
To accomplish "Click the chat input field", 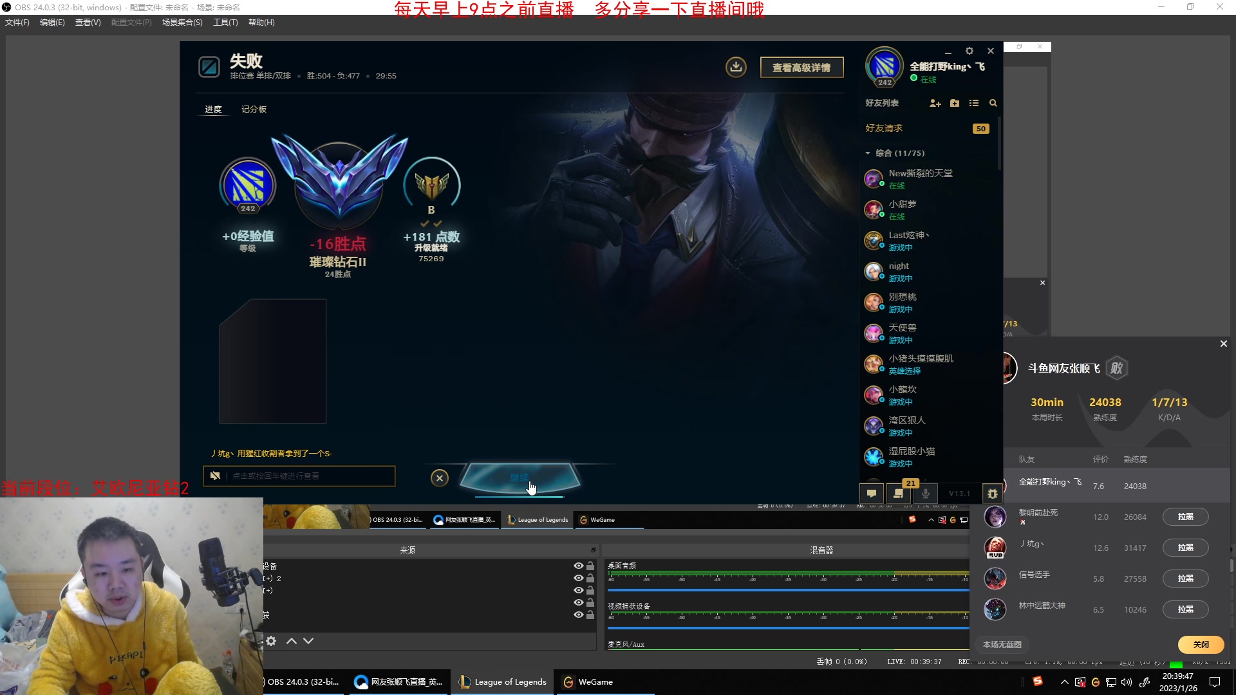I will pyautogui.click(x=299, y=476).
